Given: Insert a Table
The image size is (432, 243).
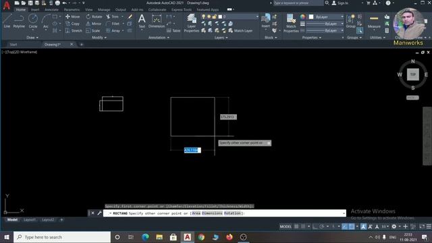Looking at the screenshot, I should pos(173,30).
